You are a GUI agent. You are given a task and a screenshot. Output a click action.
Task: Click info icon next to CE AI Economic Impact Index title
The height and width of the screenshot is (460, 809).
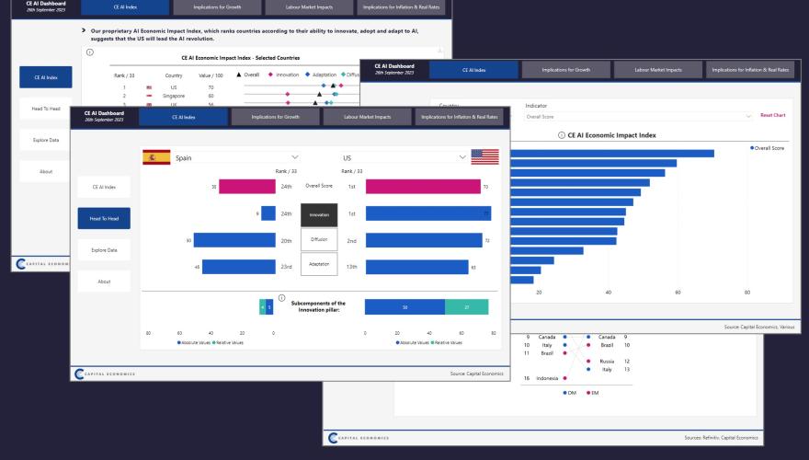tap(561, 135)
